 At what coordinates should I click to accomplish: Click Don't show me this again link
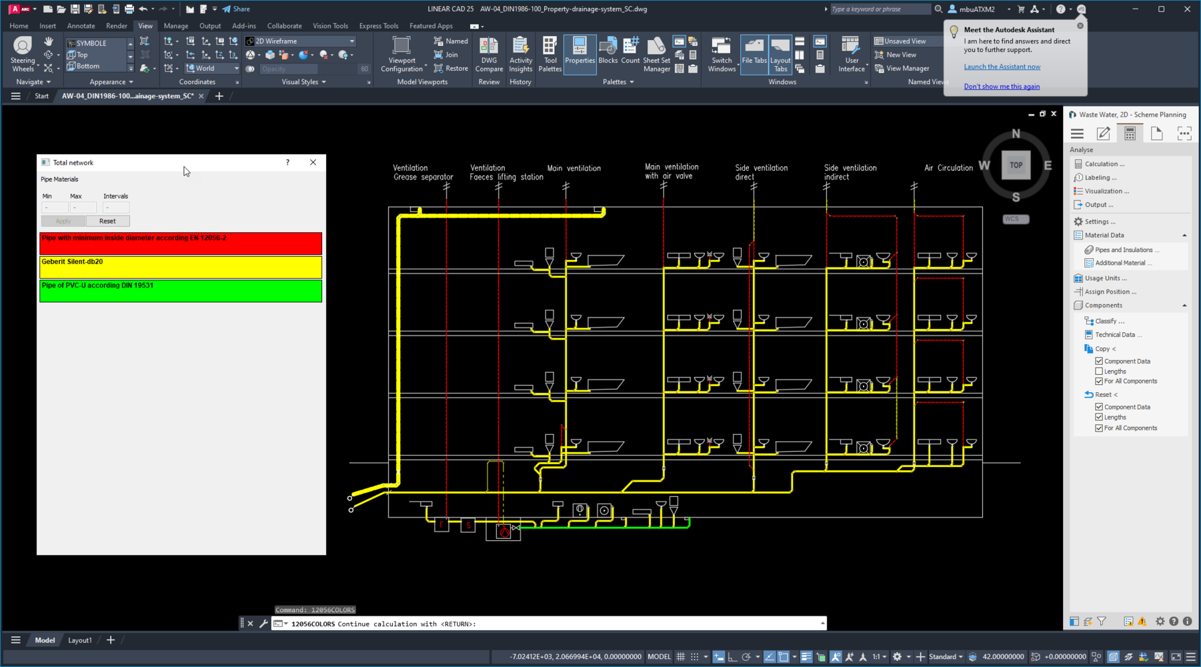point(1002,87)
